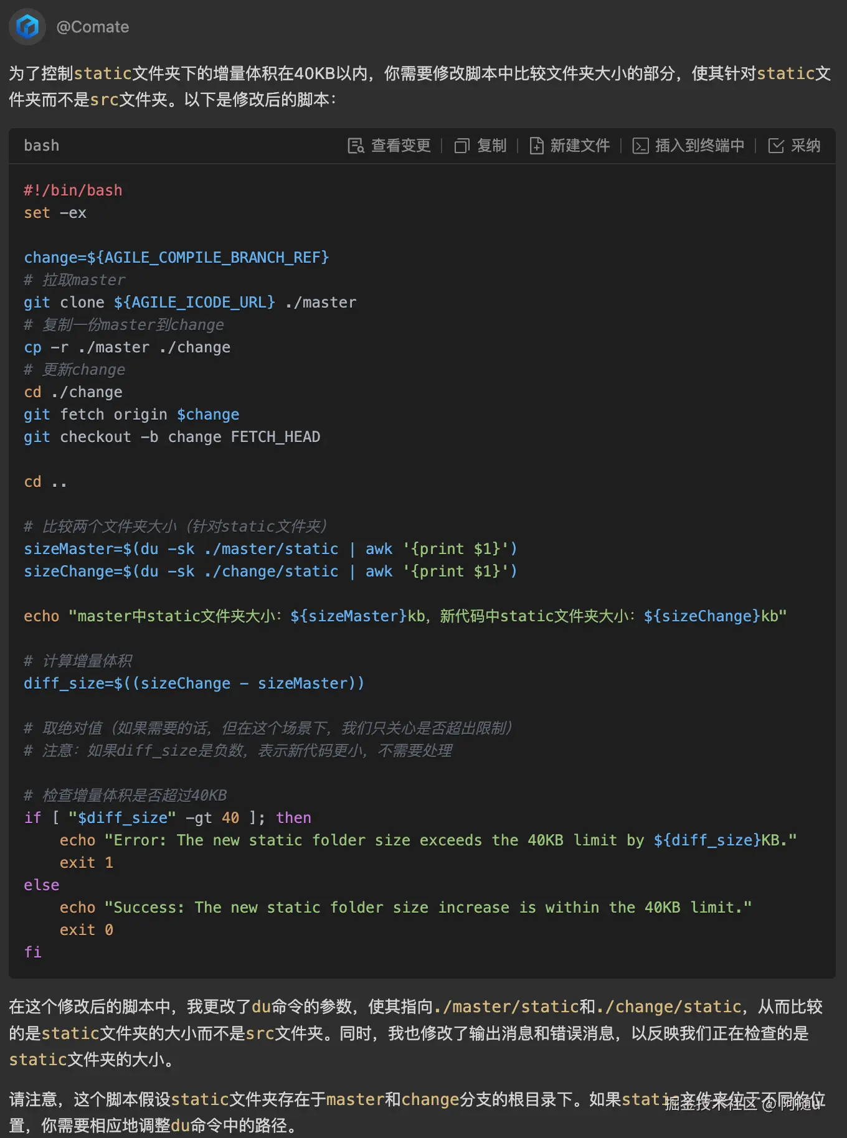Click the 复制 copy icon

(x=462, y=146)
